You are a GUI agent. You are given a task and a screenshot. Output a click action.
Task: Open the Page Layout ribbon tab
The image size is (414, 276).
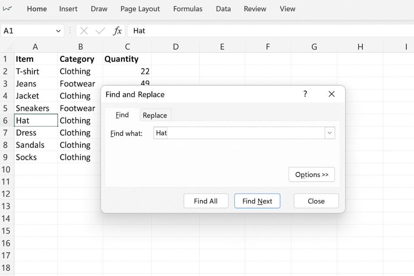click(x=140, y=9)
